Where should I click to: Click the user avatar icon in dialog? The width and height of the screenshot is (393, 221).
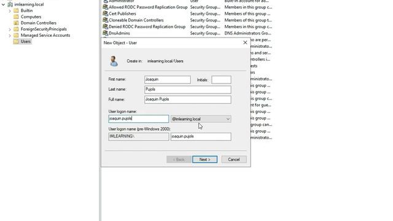coord(114,61)
